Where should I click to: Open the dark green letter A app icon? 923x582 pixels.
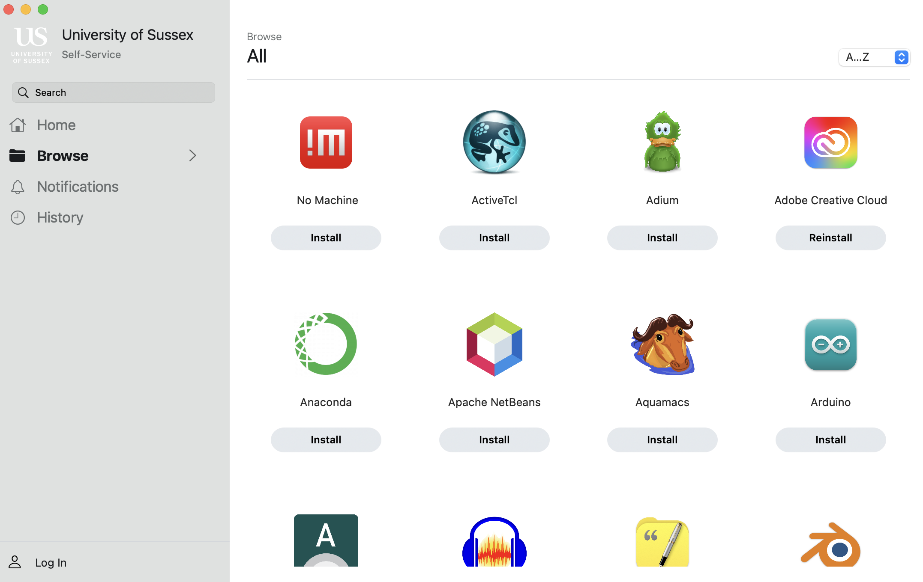[x=326, y=540]
